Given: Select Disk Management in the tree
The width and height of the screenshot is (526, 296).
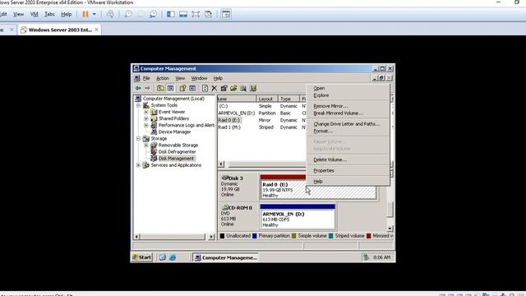Looking at the screenshot, I should (176, 159).
